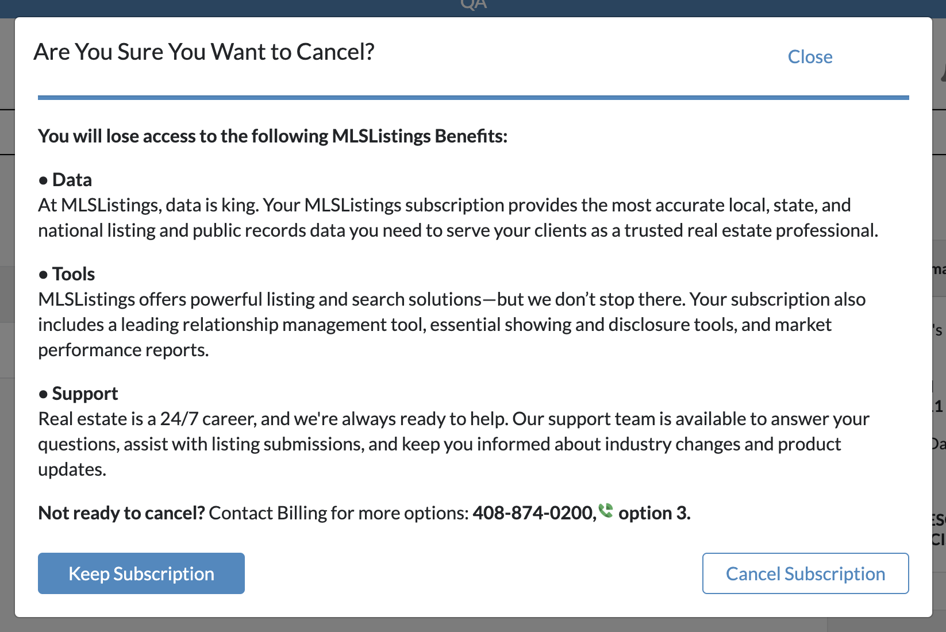
Task: Click the blue divider line under the heading
Action: 472,97
